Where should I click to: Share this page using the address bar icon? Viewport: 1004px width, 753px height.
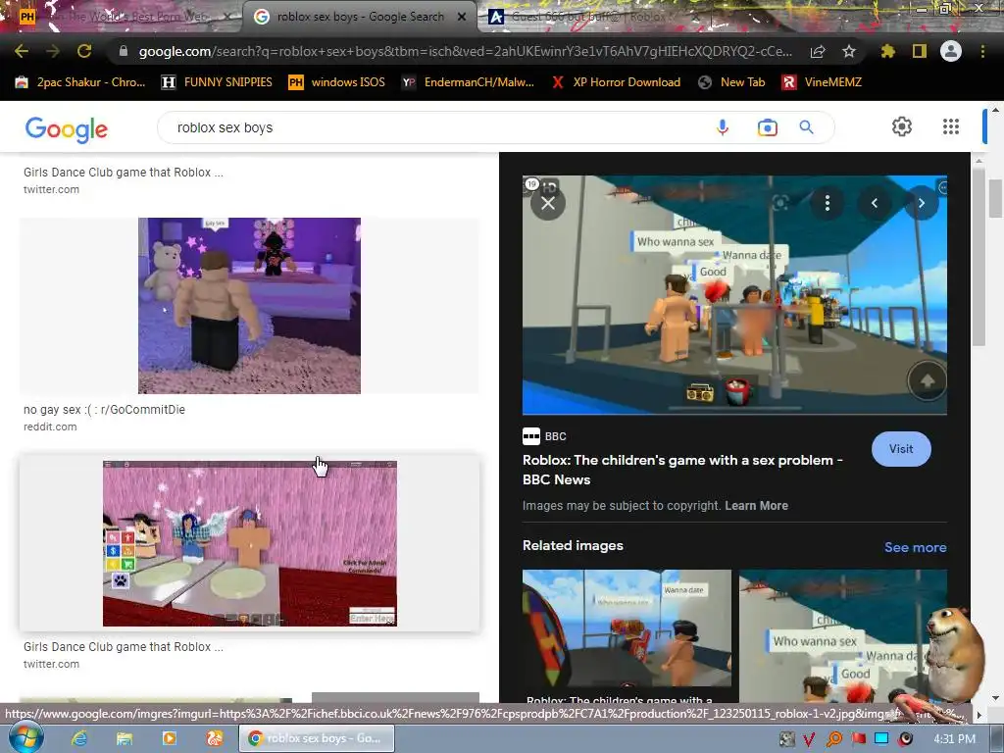pyautogui.click(x=818, y=51)
